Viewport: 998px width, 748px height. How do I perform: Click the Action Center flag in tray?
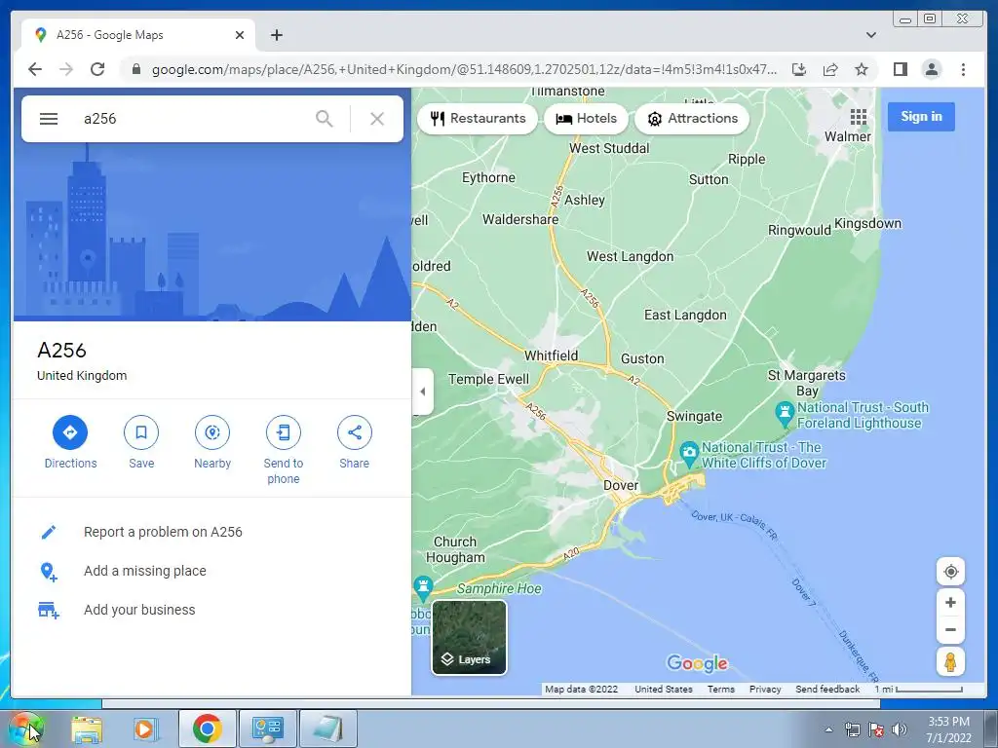pyautogui.click(x=876, y=729)
